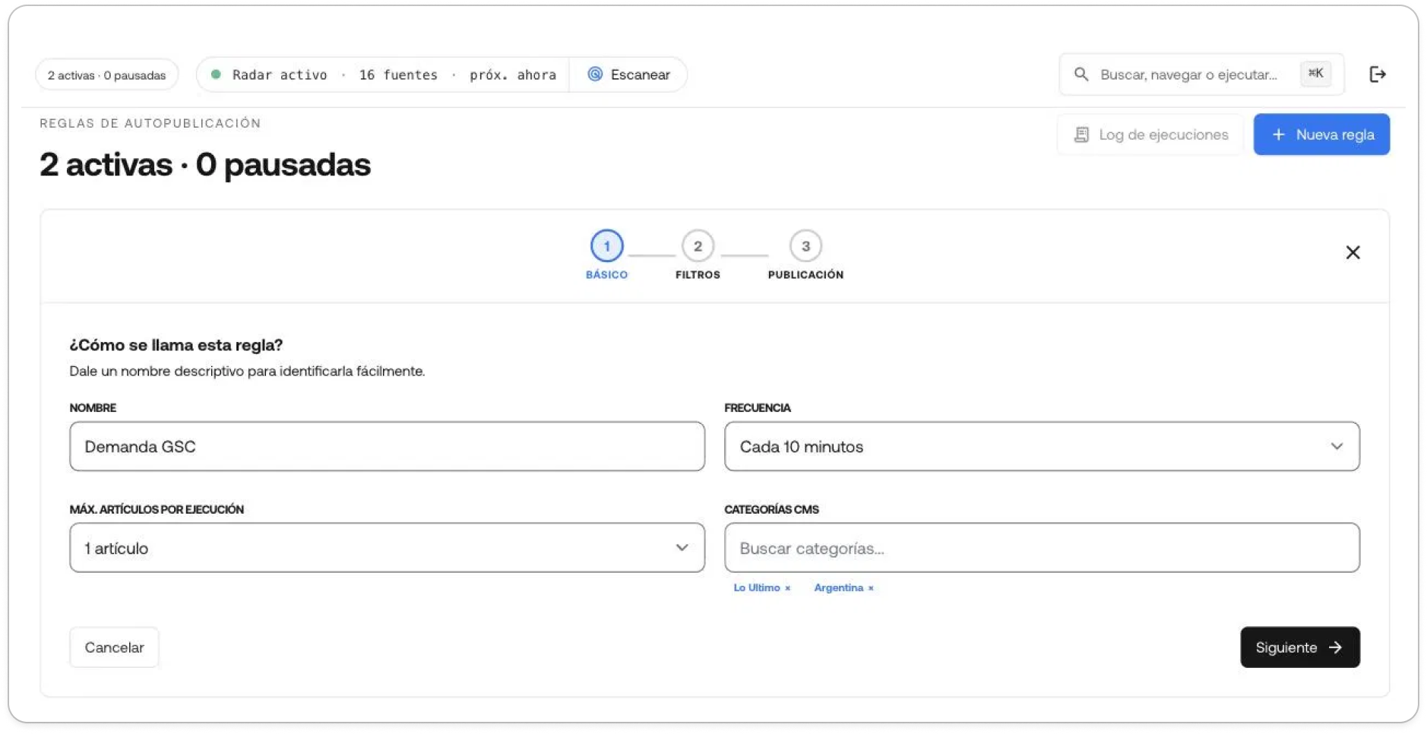The height and width of the screenshot is (734, 1427).
Task: Open the Frecuencia dropdown
Action: click(x=1042, y=447)
